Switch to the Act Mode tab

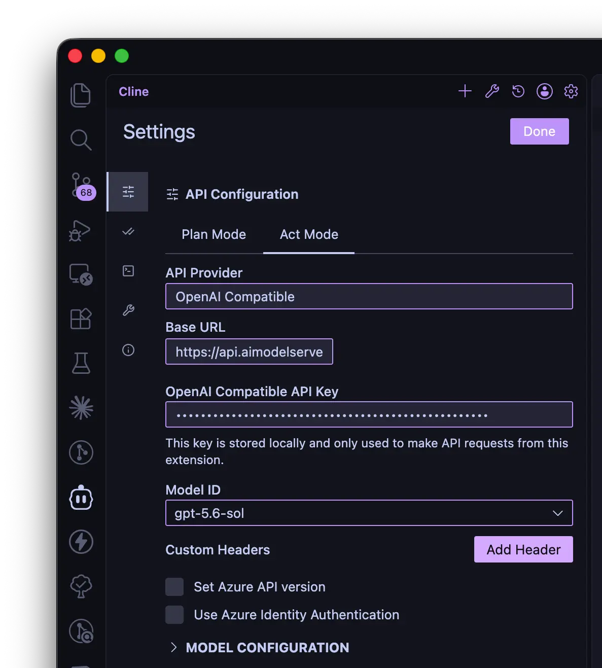pyautogui.click(x=309, y=234)
